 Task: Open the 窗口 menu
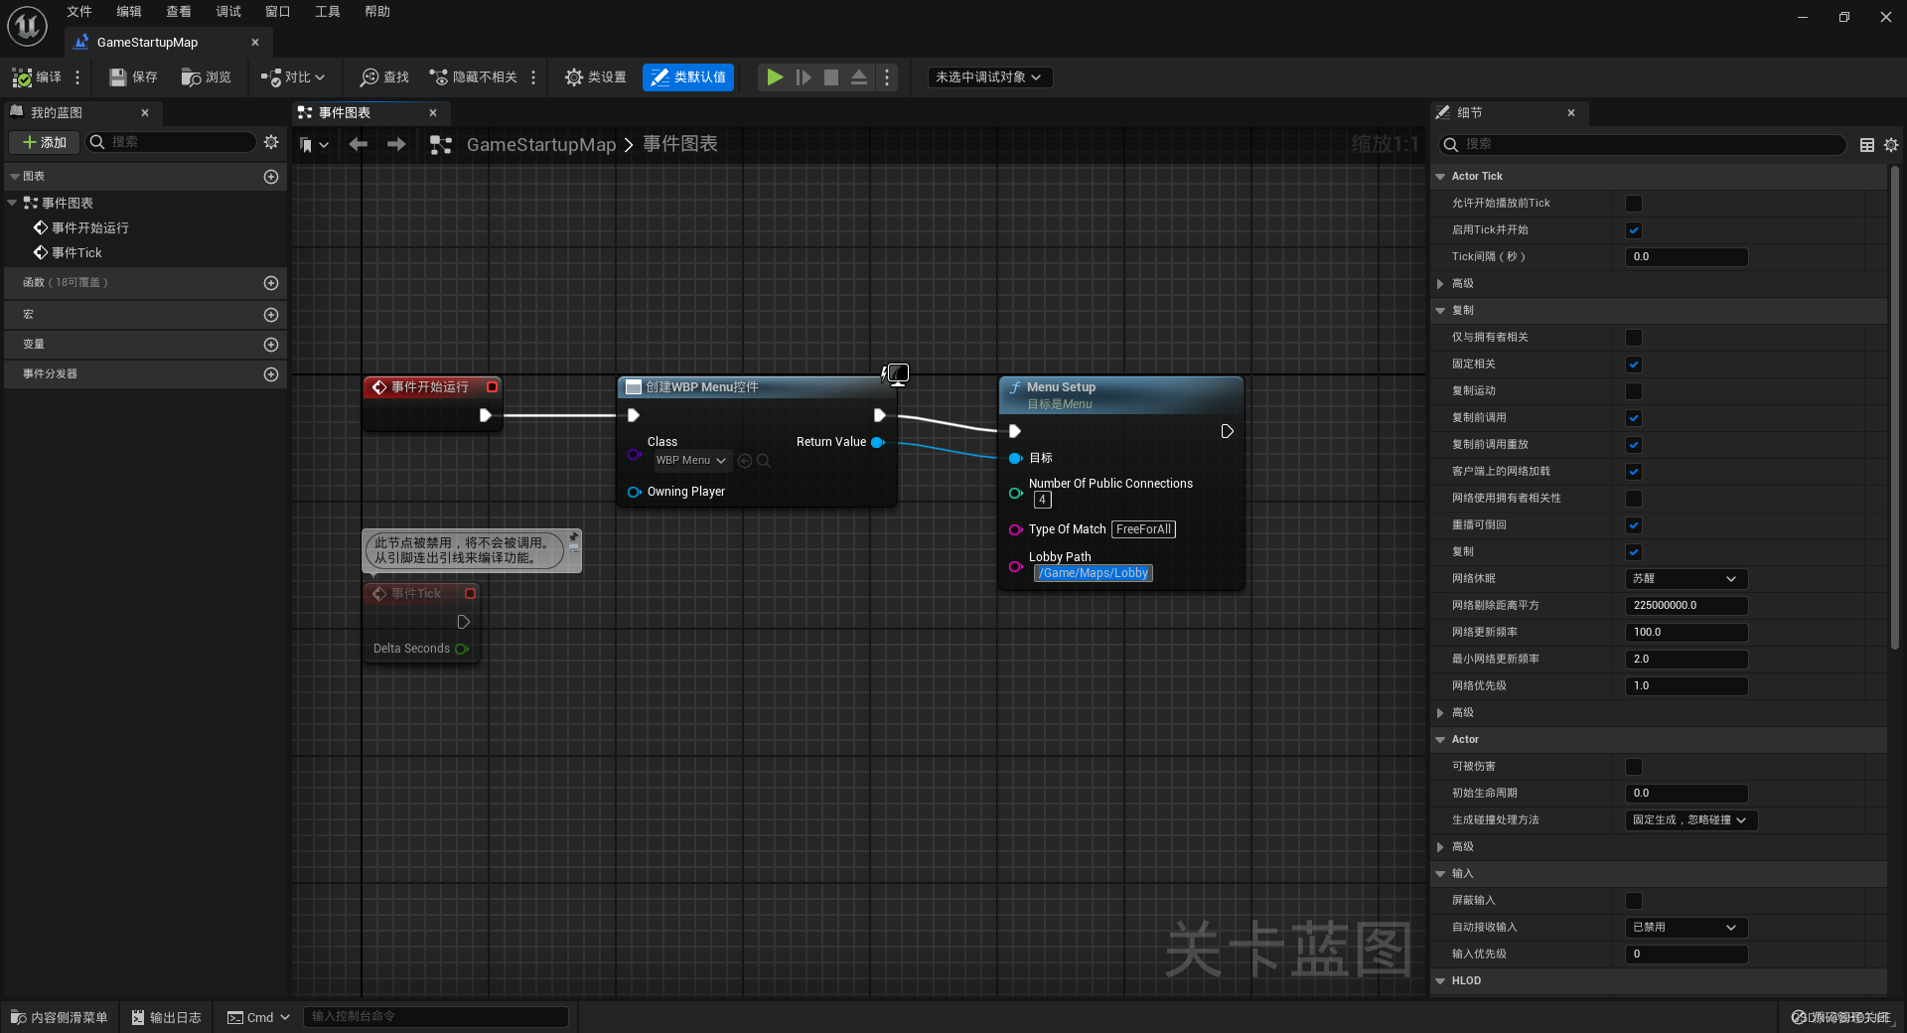coord(277,11)
